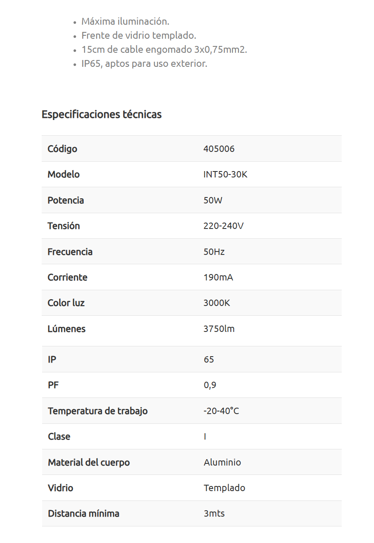Screen dimensions: 374x543
Task: Click the 'IP65, aptos para uso exterior' line
Action: pyautogui.click(x=144, y=64)
